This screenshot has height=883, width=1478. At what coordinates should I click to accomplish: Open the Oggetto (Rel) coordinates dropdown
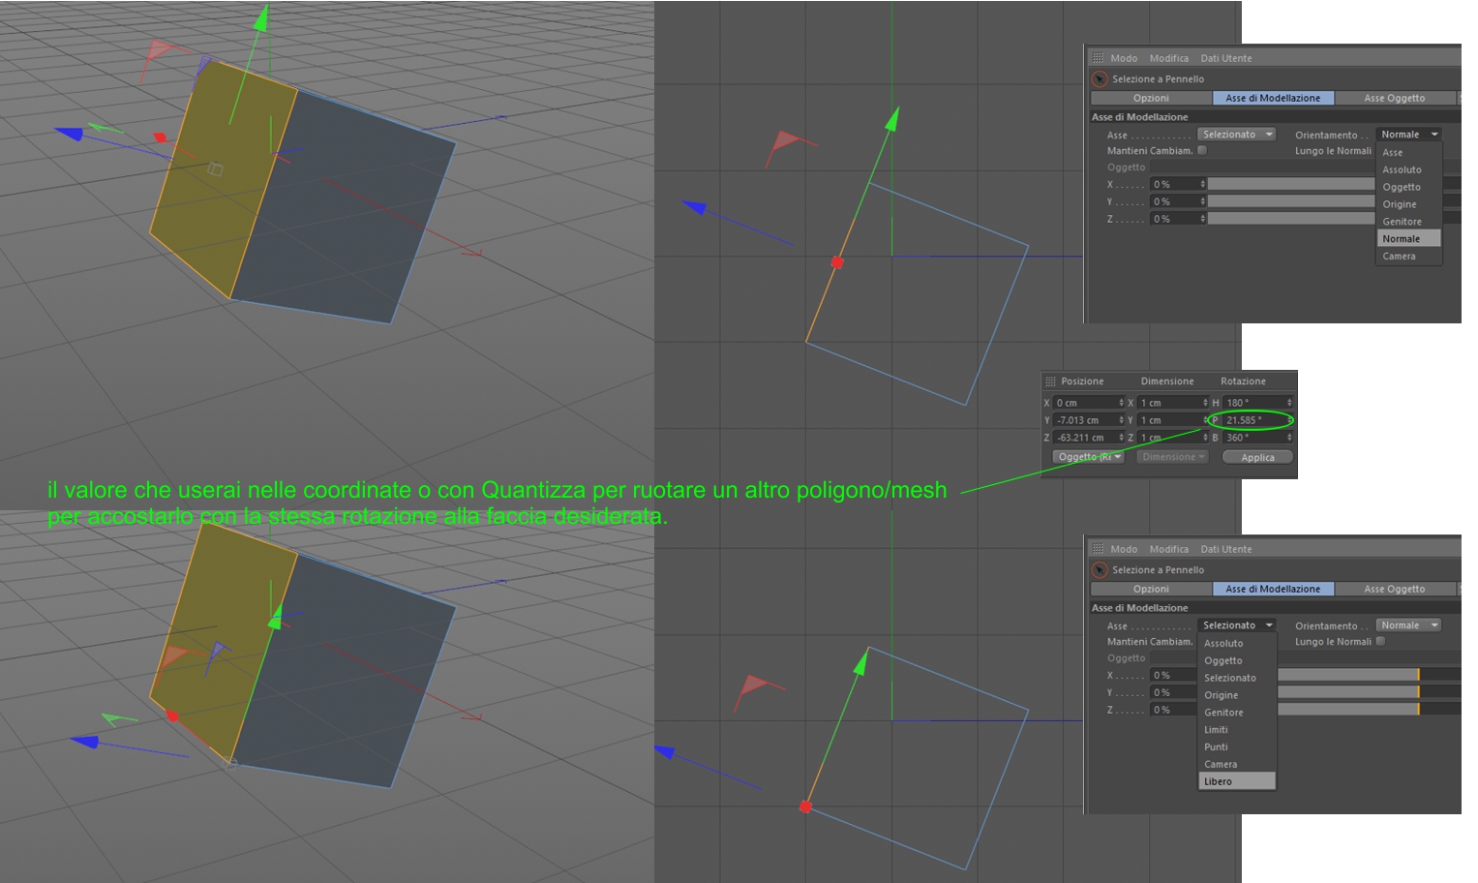click(x=1088, y=457)
